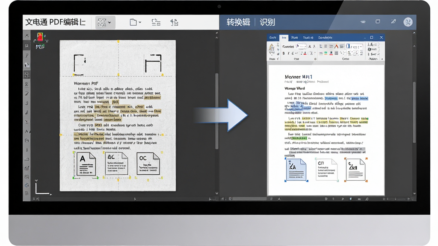This screenshot has width=438, height=246.
Task: Select the "A" document icon in the PDF page
Action: 86,164
